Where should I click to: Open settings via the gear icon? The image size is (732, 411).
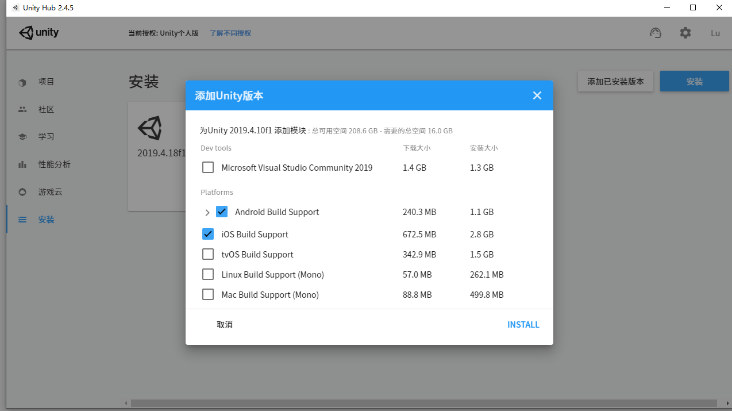tap(685, 33)
